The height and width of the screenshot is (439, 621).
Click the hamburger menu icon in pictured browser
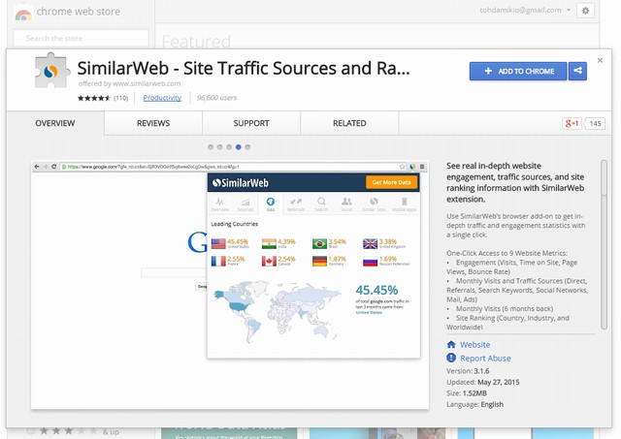coord(422,167)
